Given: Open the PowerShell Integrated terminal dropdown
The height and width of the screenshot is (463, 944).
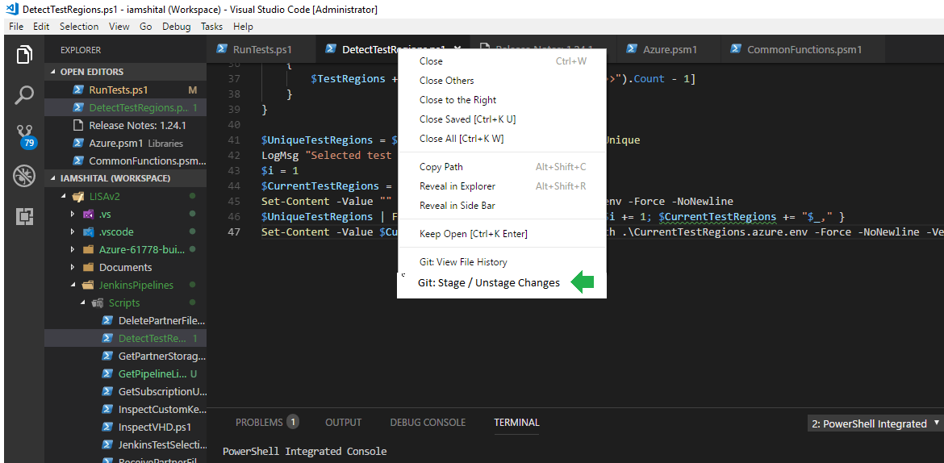Looking at the screenshot, I should 875,423.
